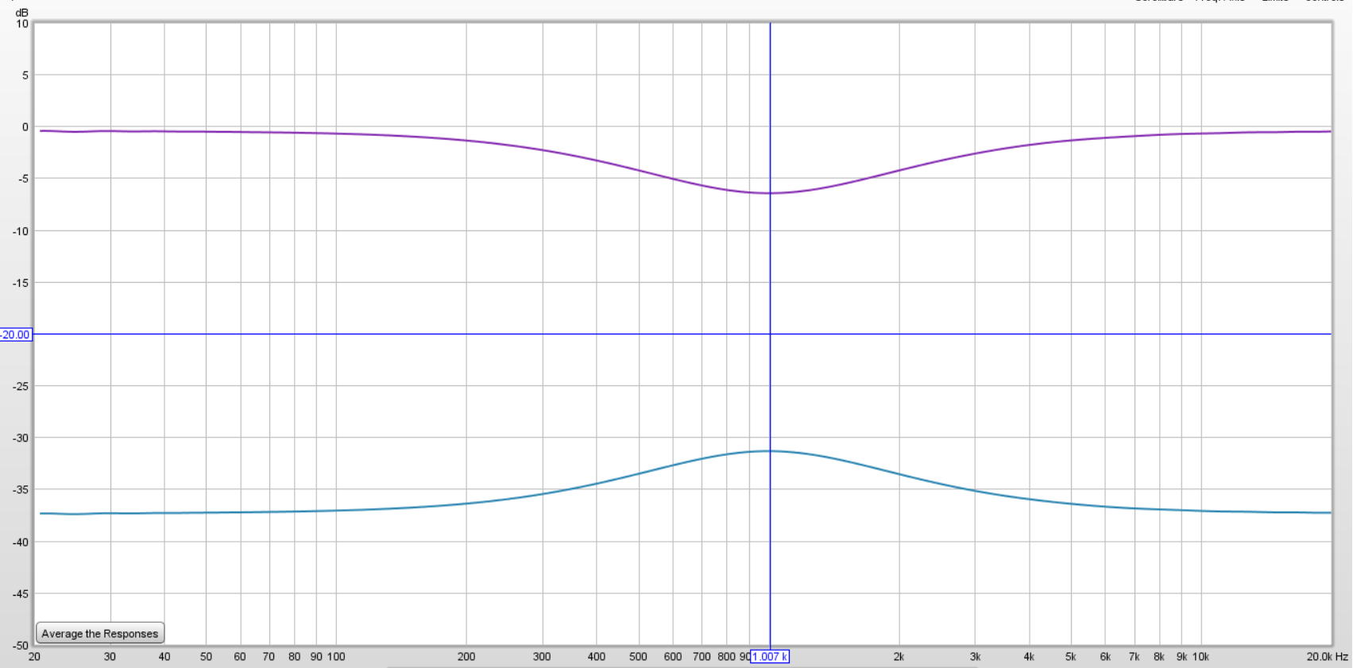Click the 20.0k Hz axis label
This screenshot has width=1353, height=668.
coord(1328,657)
